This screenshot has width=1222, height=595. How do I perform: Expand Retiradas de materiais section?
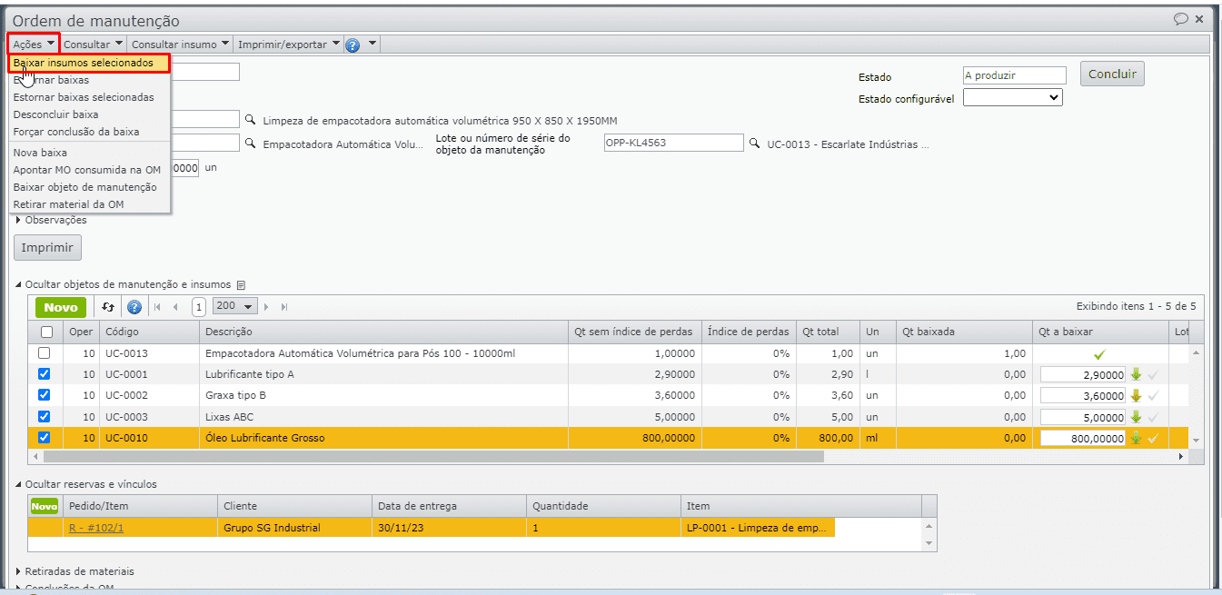75,571
